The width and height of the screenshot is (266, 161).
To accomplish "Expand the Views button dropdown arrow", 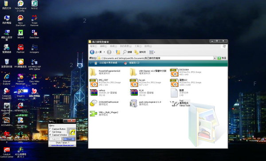I will click(155, 52).
